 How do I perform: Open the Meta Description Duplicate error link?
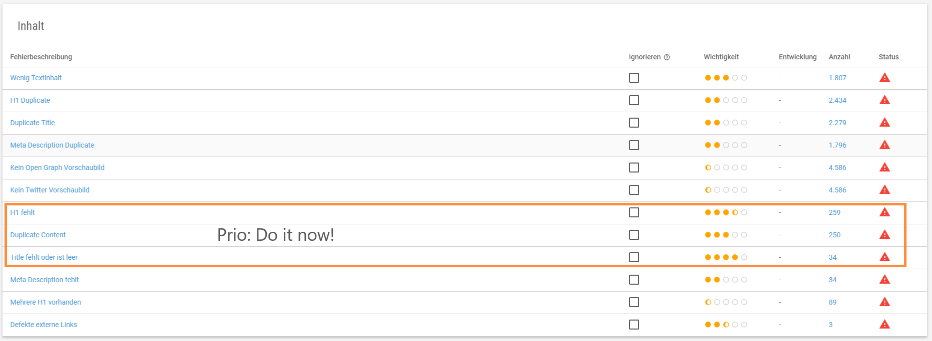(52, 145)
